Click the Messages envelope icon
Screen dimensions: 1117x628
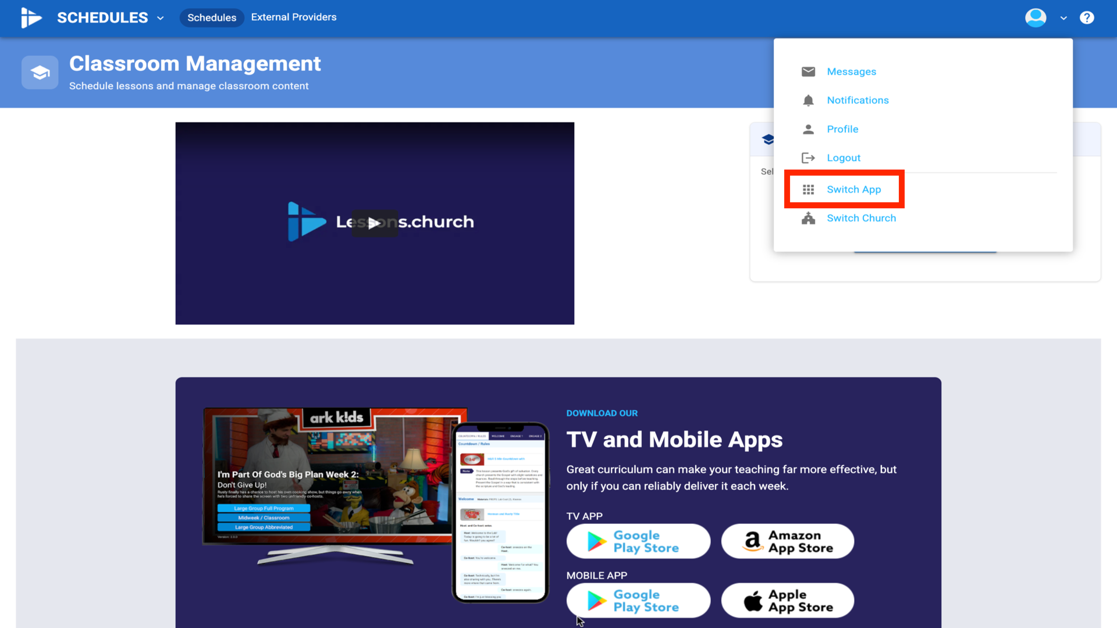(x=808, y=72)
